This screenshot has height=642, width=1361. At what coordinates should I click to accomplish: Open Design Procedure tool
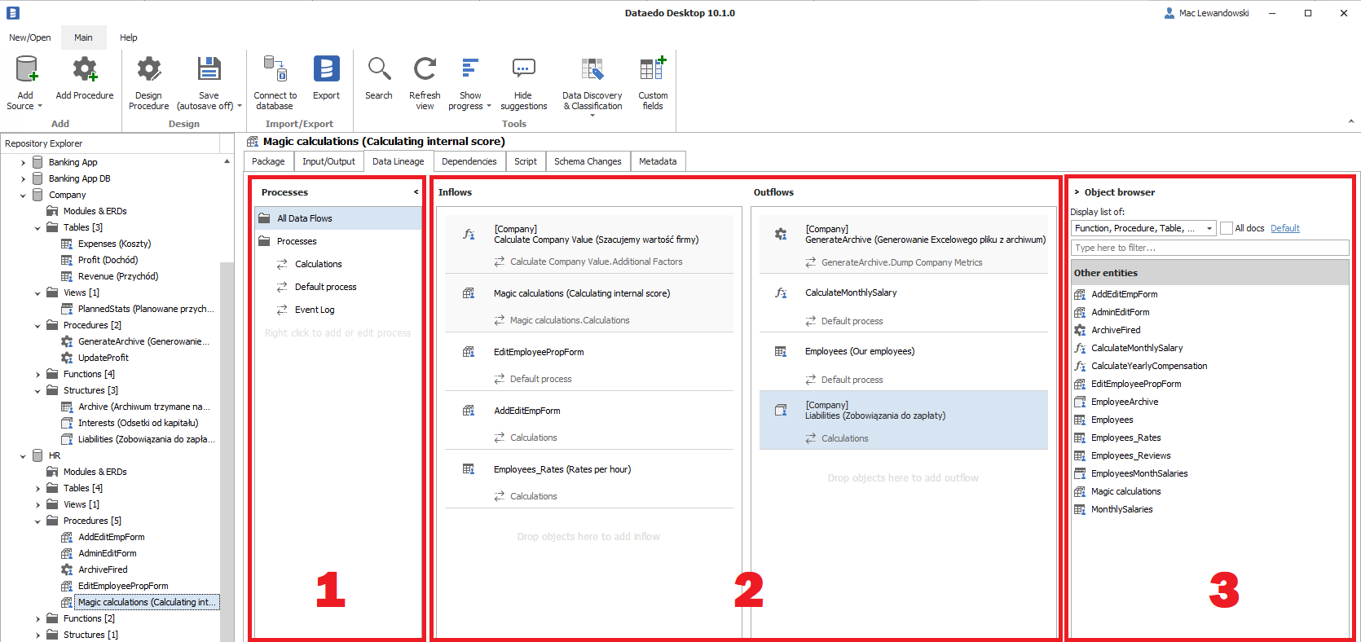(148, 71)
